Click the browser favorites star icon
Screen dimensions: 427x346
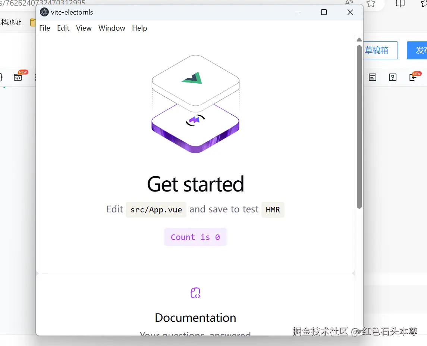click(x=371, y=3)
